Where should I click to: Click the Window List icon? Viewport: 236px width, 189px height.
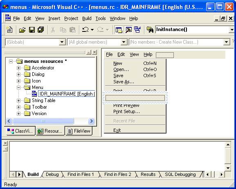(137, 30)
